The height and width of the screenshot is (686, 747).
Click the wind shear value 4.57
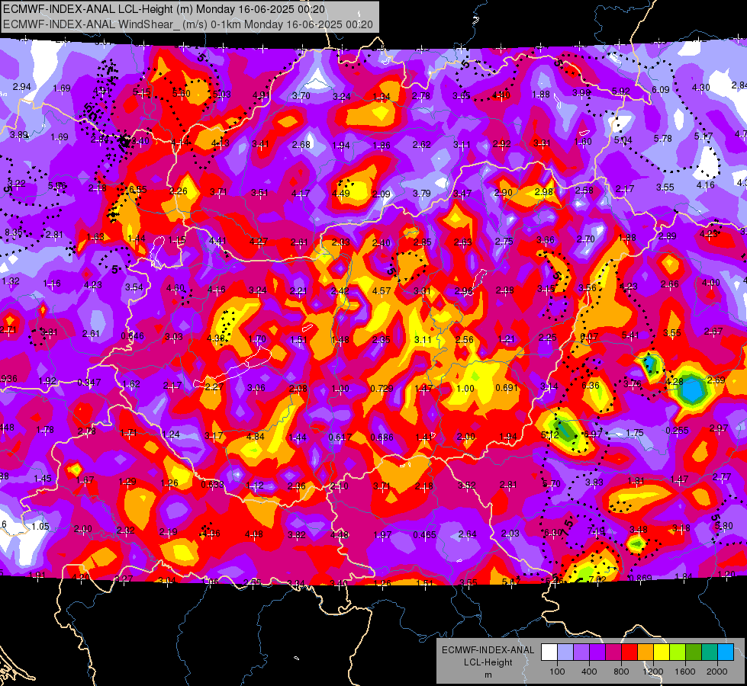382,290
